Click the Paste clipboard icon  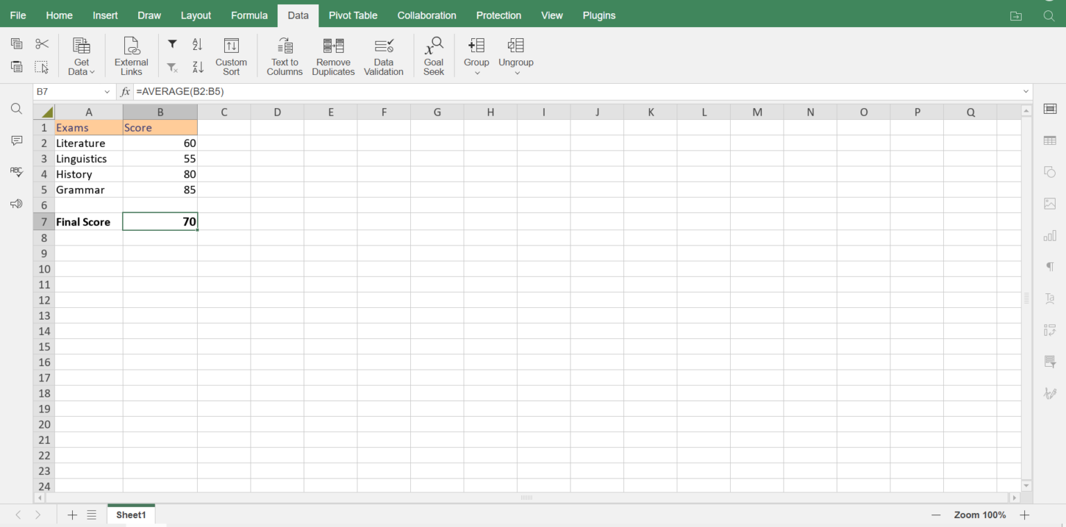coord(17,67)
